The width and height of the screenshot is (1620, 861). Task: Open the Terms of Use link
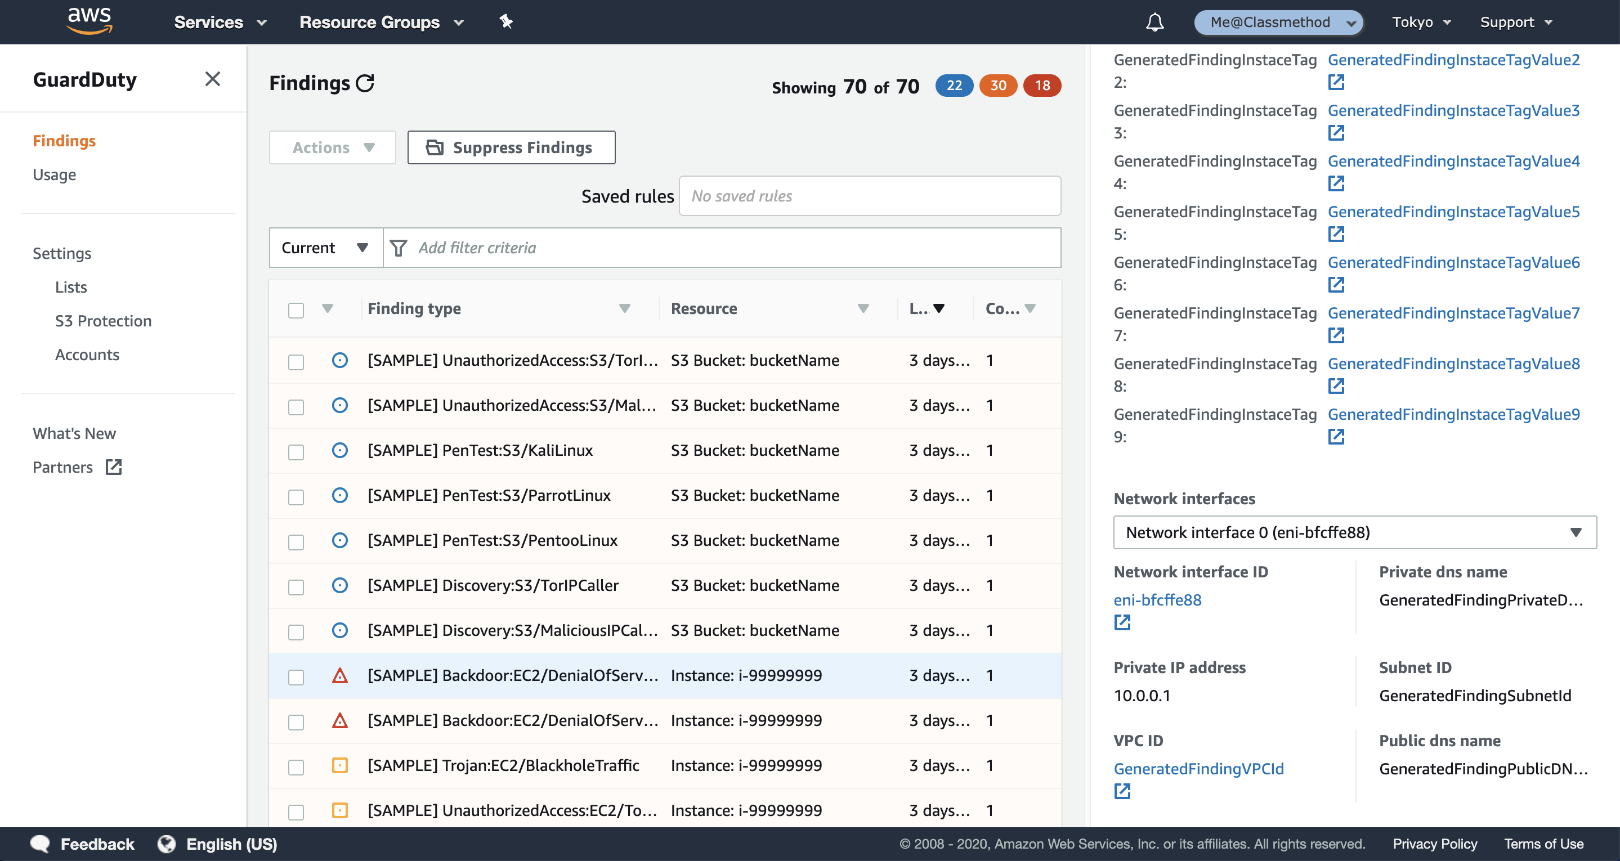point(1543,844)
